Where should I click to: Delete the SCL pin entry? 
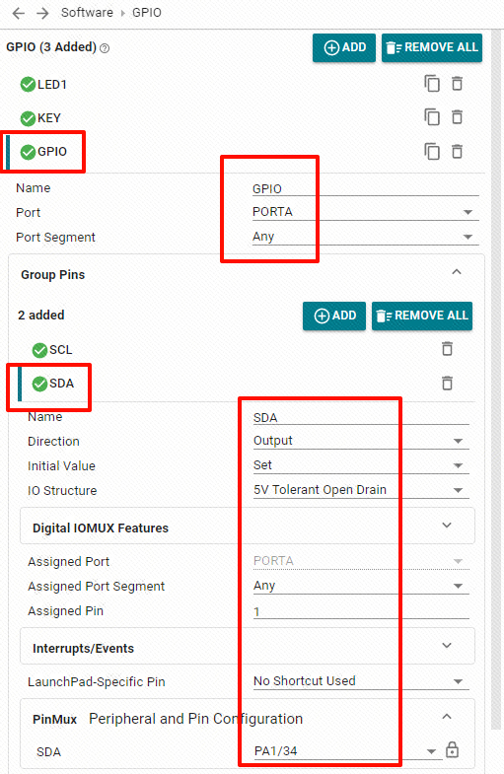coord(447,349)
